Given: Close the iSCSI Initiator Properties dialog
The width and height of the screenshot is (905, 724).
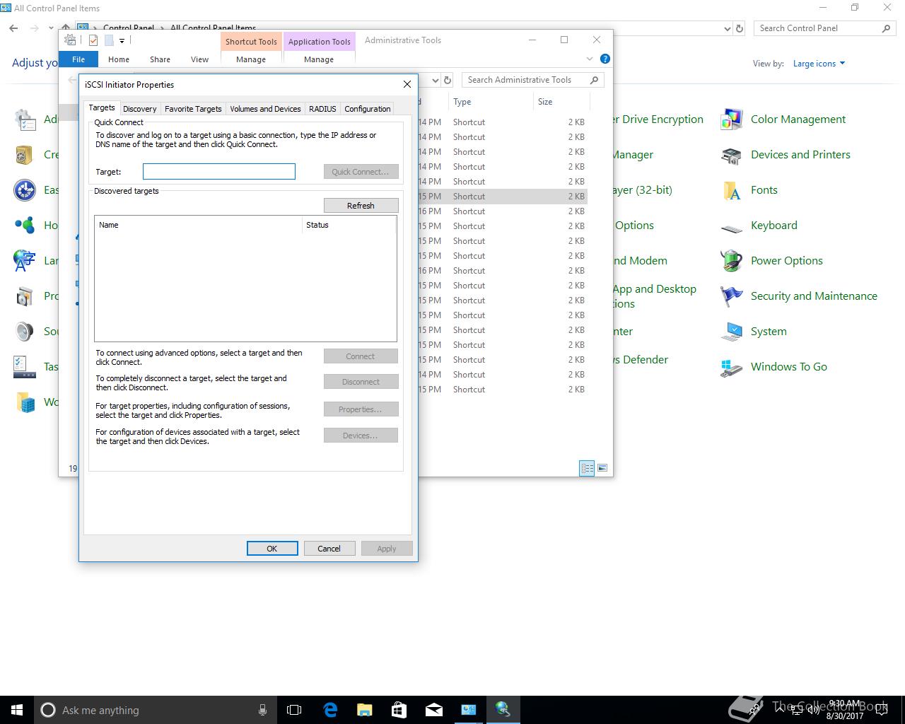Looking at the screenshot, I should click(x=407, y=84).
